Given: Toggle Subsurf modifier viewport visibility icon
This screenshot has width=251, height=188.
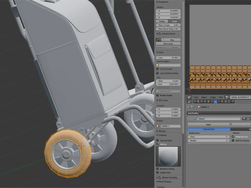Looking at the screenshot, I should click(248, 119).
